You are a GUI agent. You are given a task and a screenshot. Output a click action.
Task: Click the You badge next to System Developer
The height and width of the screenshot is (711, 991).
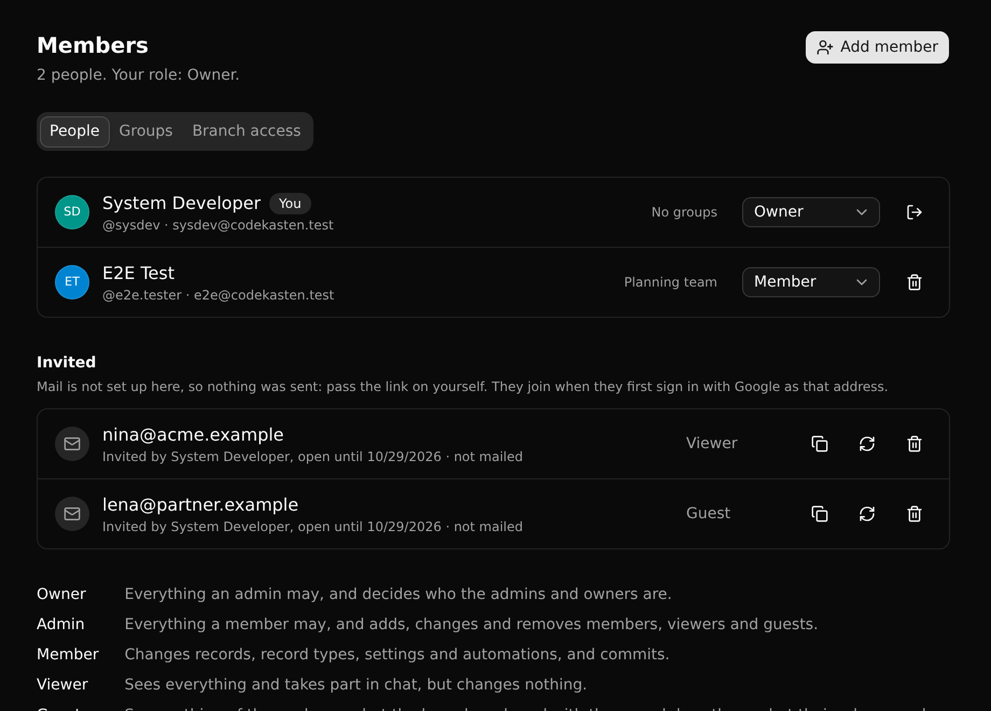click(x=290, y=204)
